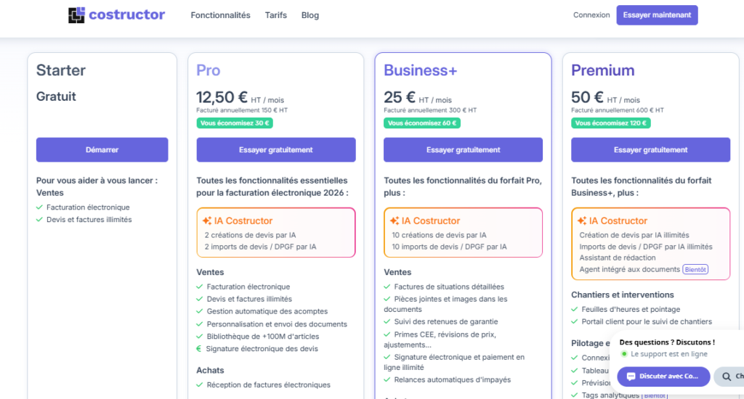
Task: Click checkmark next to Starter's Facturation électronique
Action: coord(39,207)
